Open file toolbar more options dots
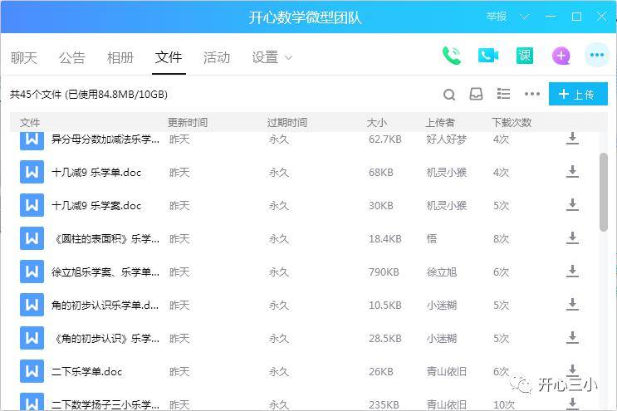The width and height of the screenshot is (617, 411). (532, 94)
